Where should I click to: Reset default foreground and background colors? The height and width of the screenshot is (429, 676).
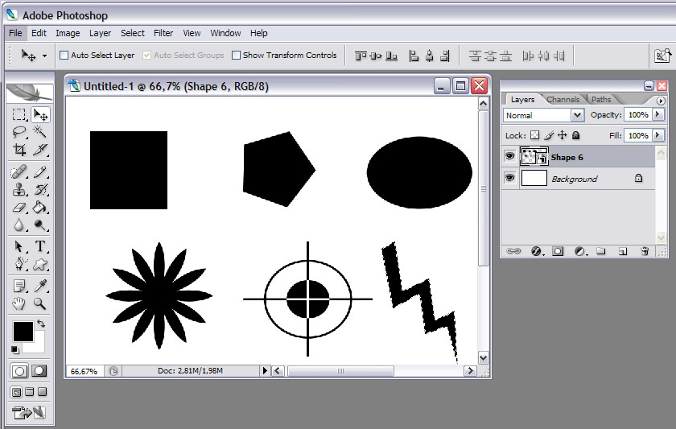coord(15,349)
